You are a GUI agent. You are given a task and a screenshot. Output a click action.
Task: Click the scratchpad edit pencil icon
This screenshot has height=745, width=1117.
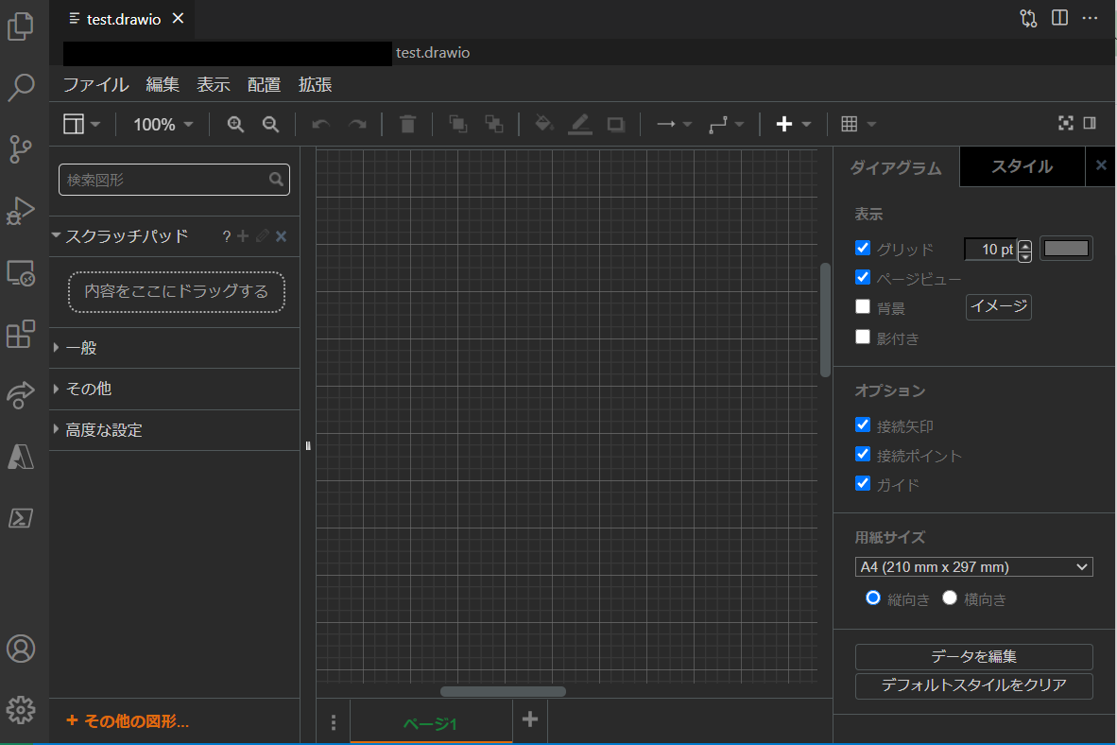[x=261, y=235]
